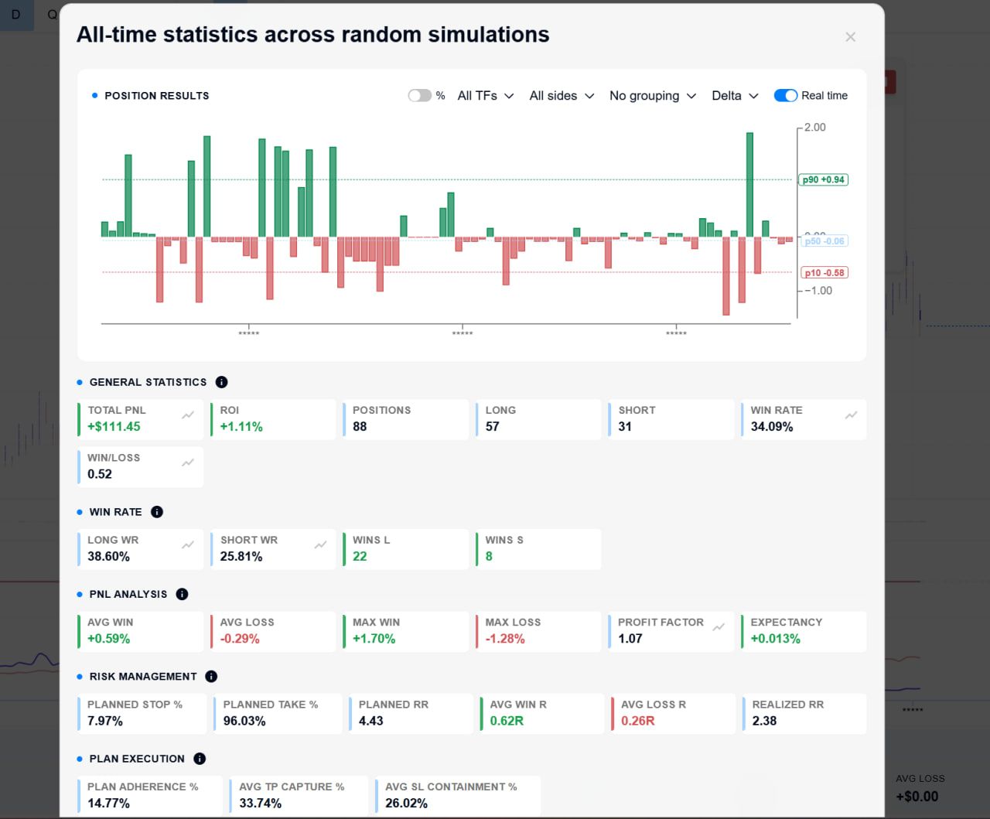Select the Wins L value 22
The height and width of the screenshot is (819, 990).
point(360,557)
